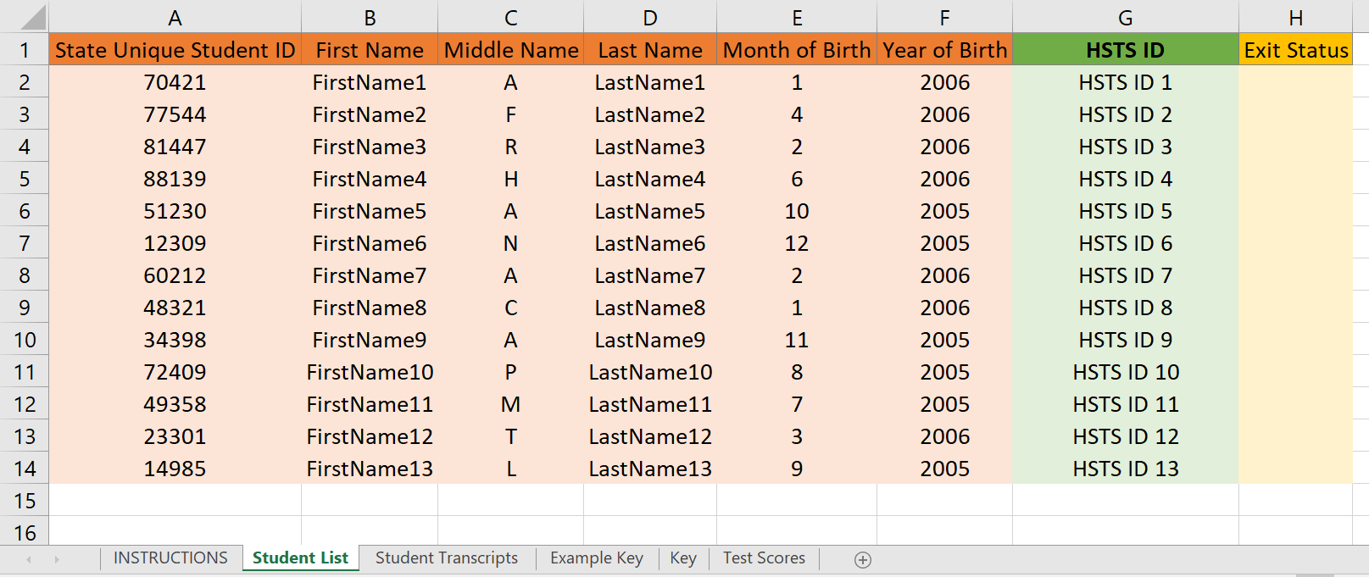
Task: Select the cell containing 70421
Action: [x=175, y=82]
